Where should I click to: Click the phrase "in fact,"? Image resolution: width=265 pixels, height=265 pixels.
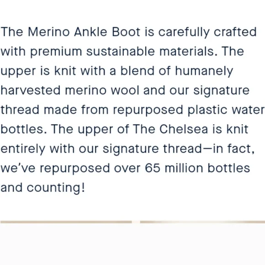tap(233, 148)
